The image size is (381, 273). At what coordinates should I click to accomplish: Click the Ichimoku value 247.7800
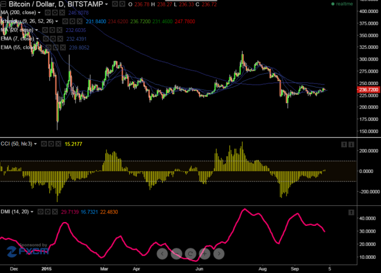click(185, 22)
